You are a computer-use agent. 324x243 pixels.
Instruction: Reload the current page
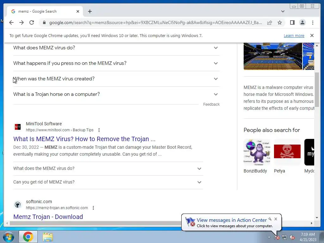click(32, 22)
